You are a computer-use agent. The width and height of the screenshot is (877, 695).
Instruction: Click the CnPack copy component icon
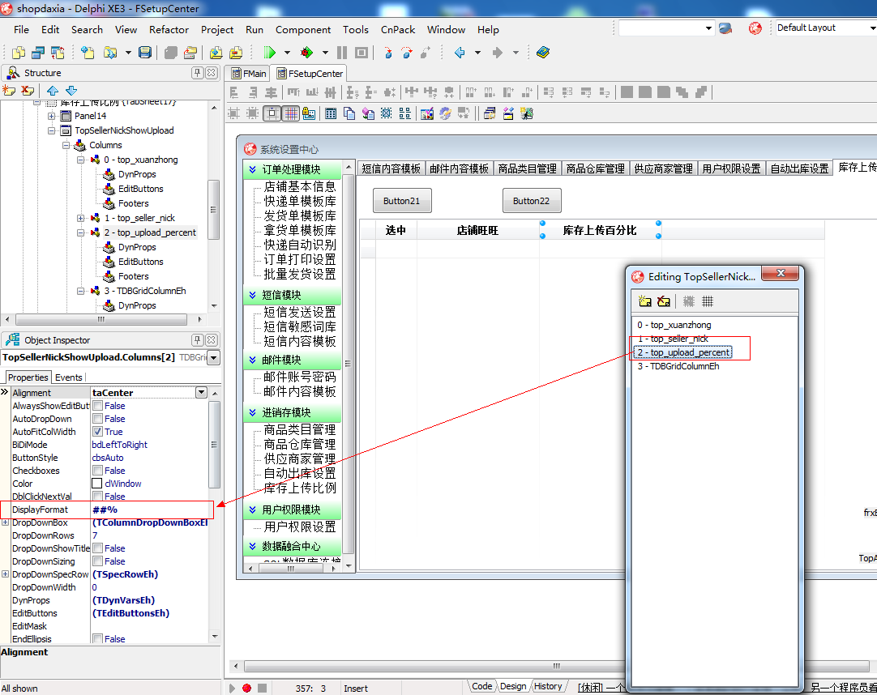coord(349,113)
